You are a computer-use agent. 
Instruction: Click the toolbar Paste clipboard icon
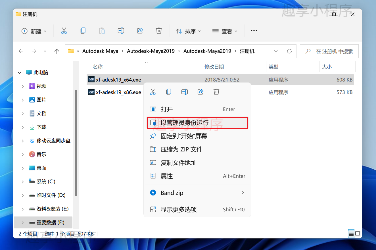[102, 31]
